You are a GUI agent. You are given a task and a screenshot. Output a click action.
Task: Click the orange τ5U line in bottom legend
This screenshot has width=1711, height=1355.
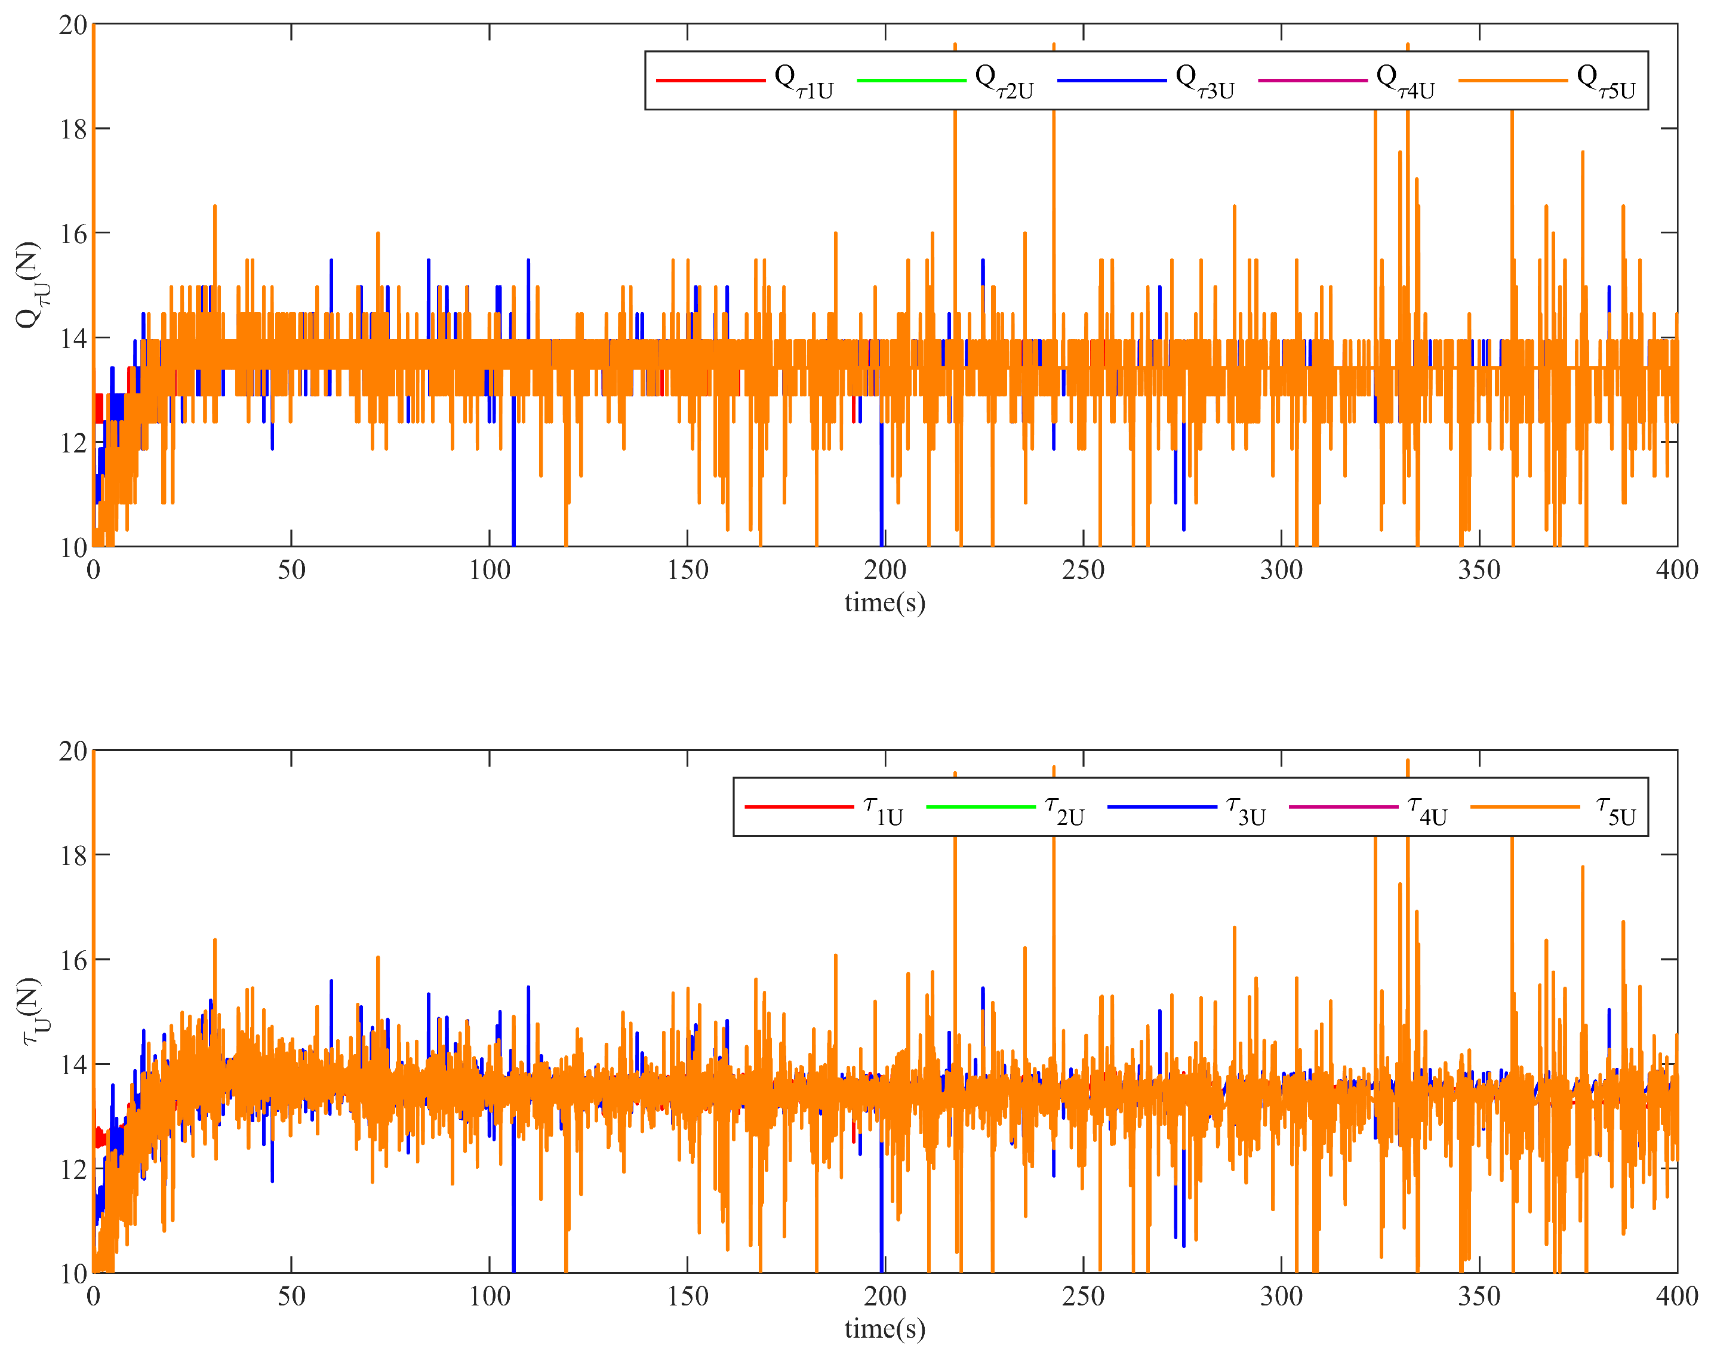(1525, 808)
